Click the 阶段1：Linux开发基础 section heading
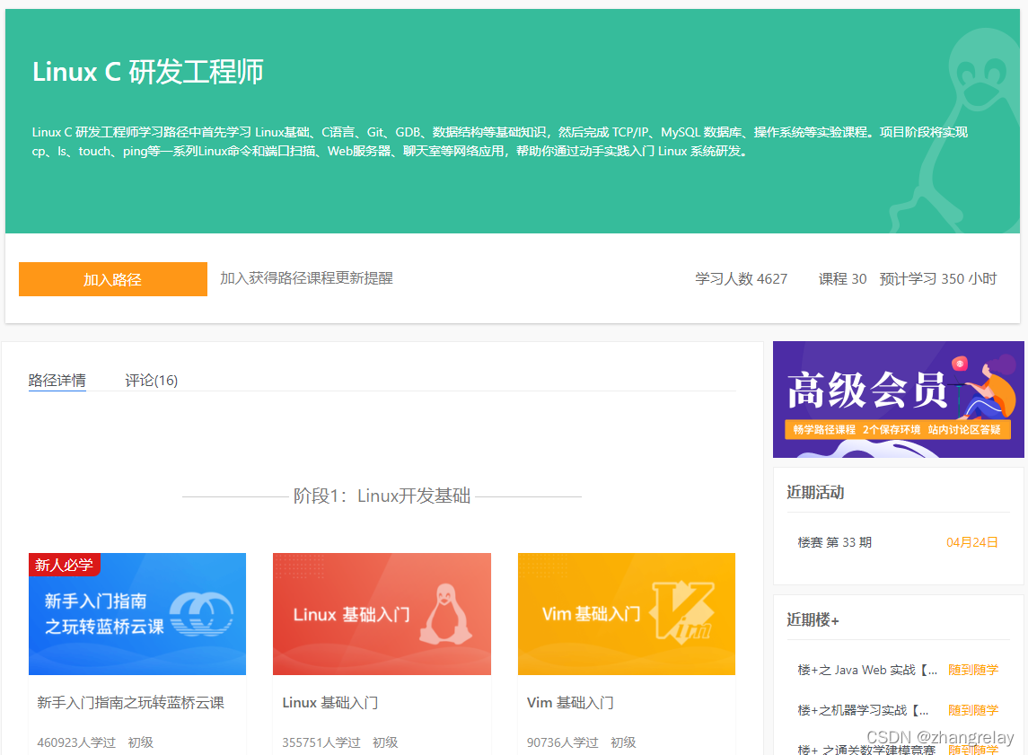Screen dimensions: 1028x755 pos(382,496)
